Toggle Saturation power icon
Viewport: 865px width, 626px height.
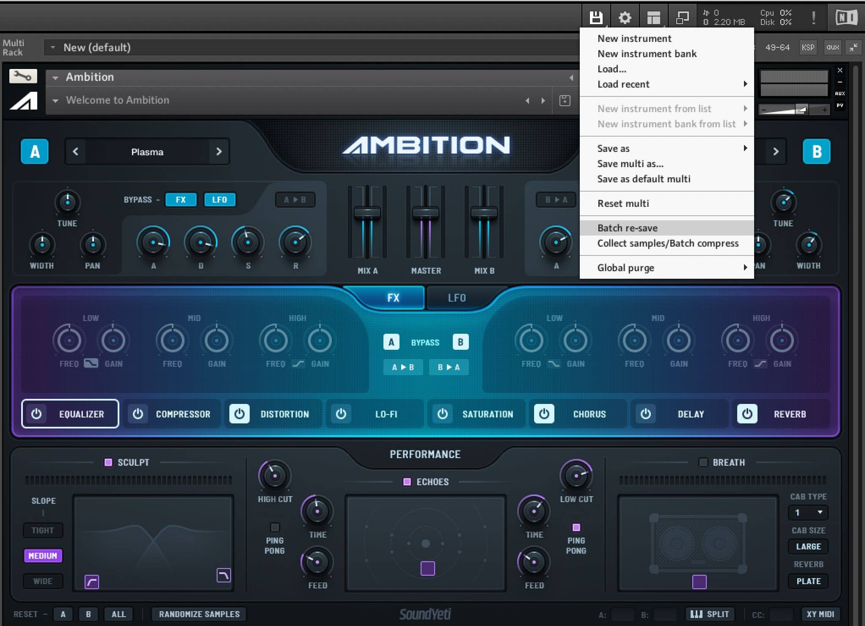(443, 414)
